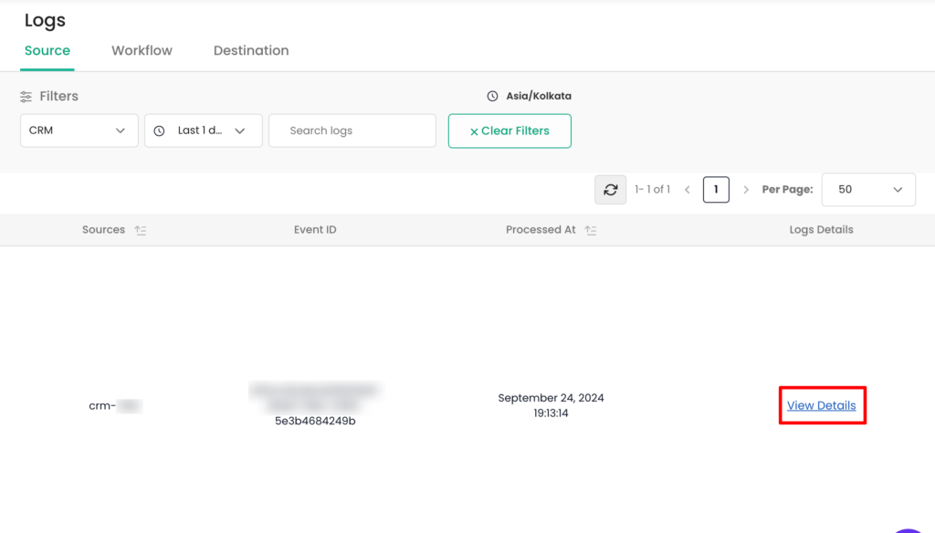Sort by Processed At column icon

[591, 230]
